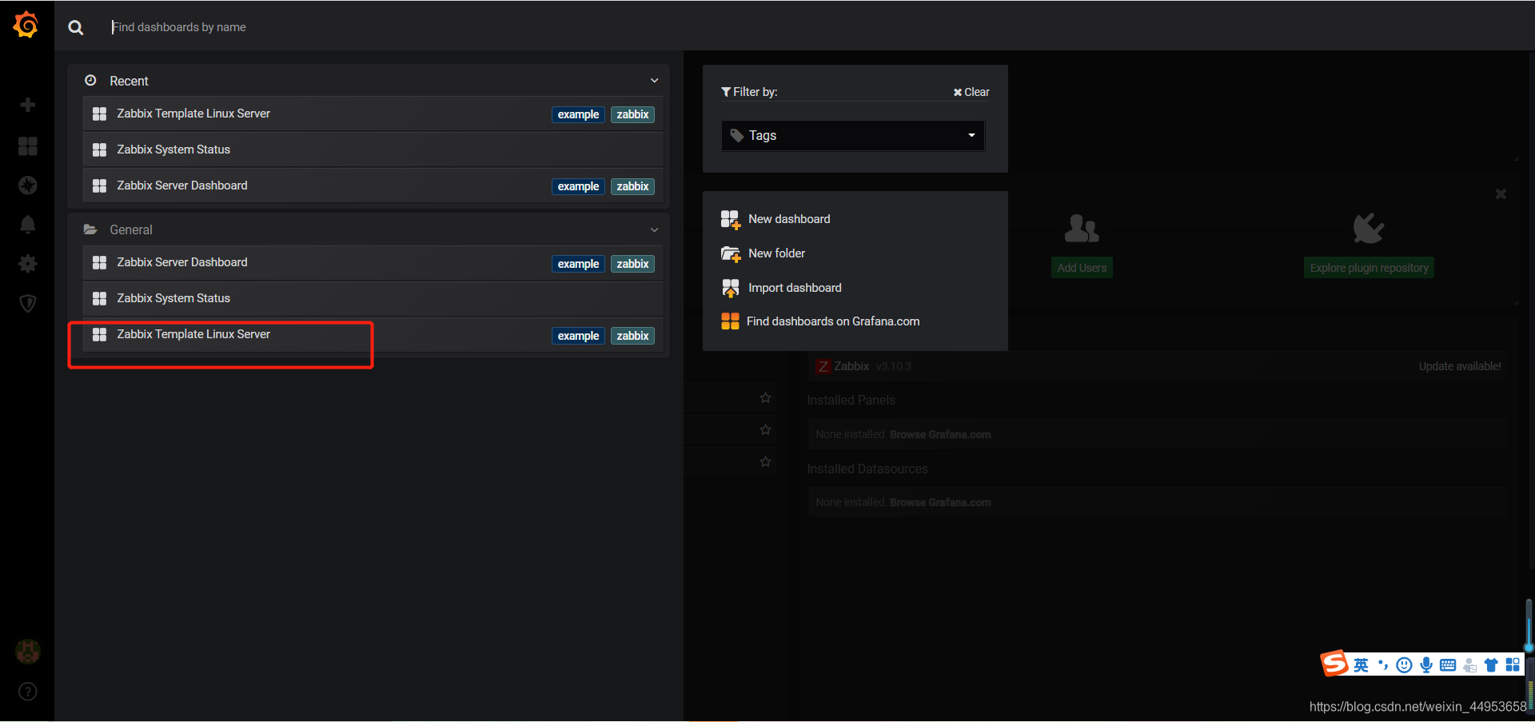Collapse the Recent section with its chevron

pos(654,81)
